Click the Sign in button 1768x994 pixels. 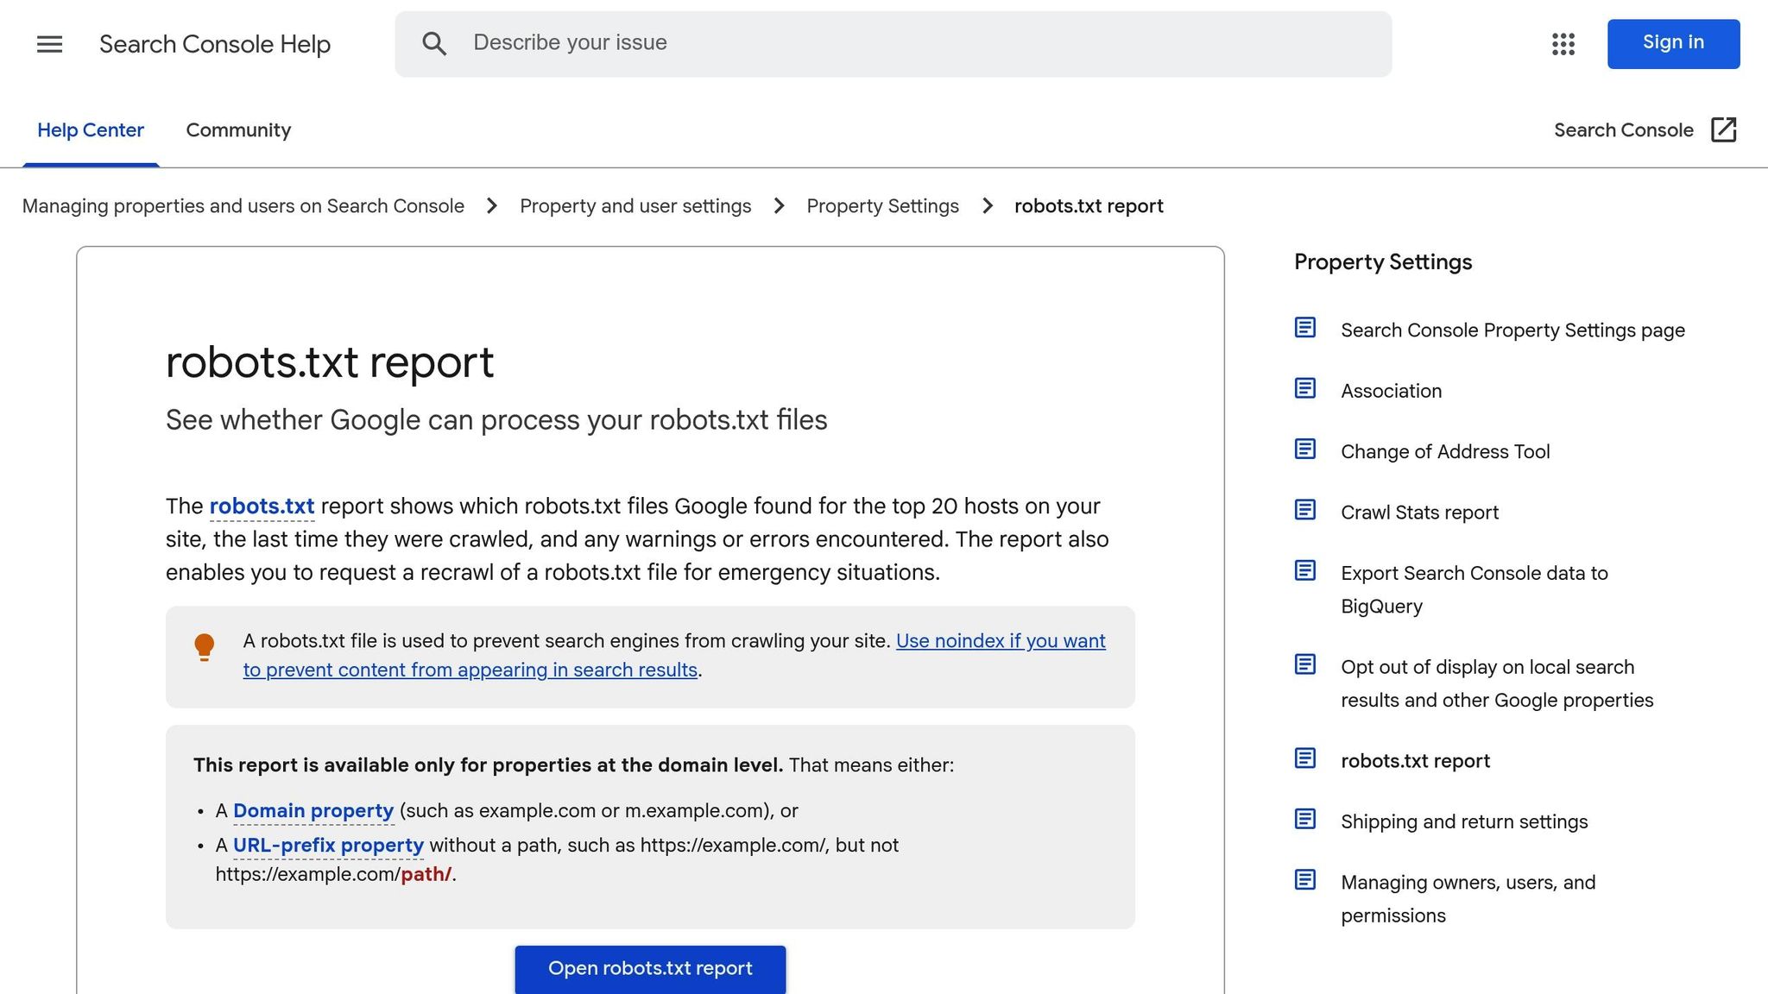point(1673,43)
